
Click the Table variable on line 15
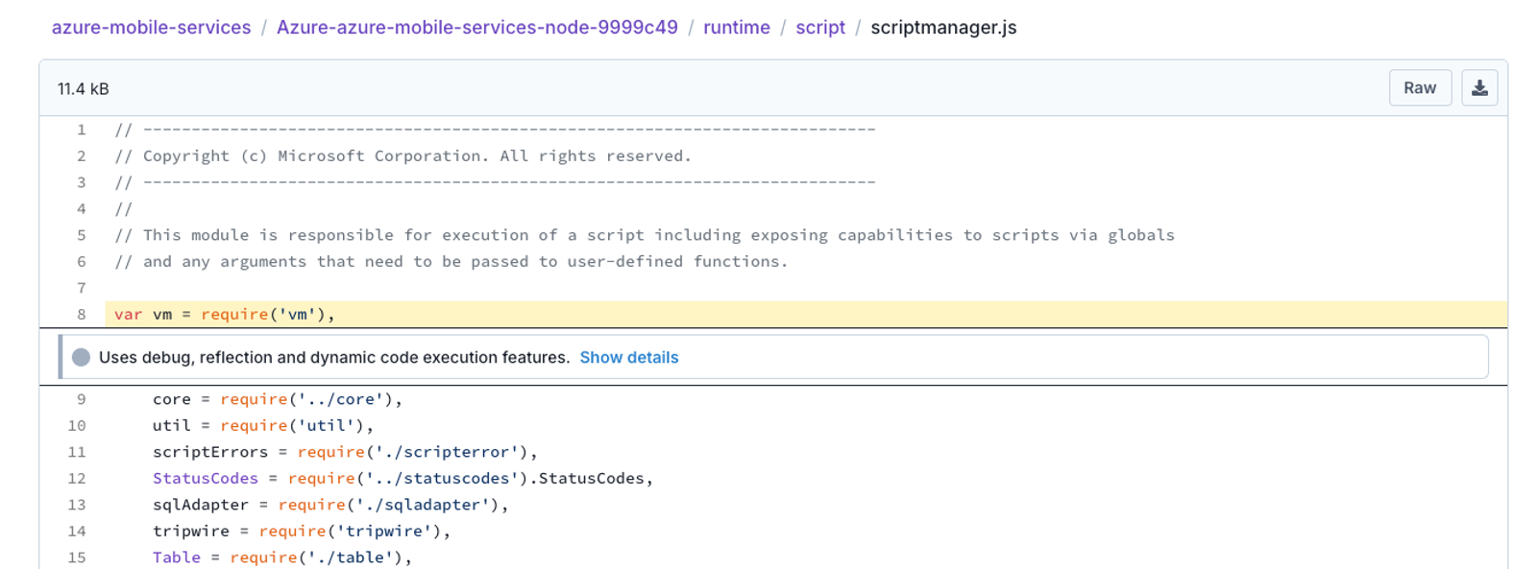[x=177, y=557]
